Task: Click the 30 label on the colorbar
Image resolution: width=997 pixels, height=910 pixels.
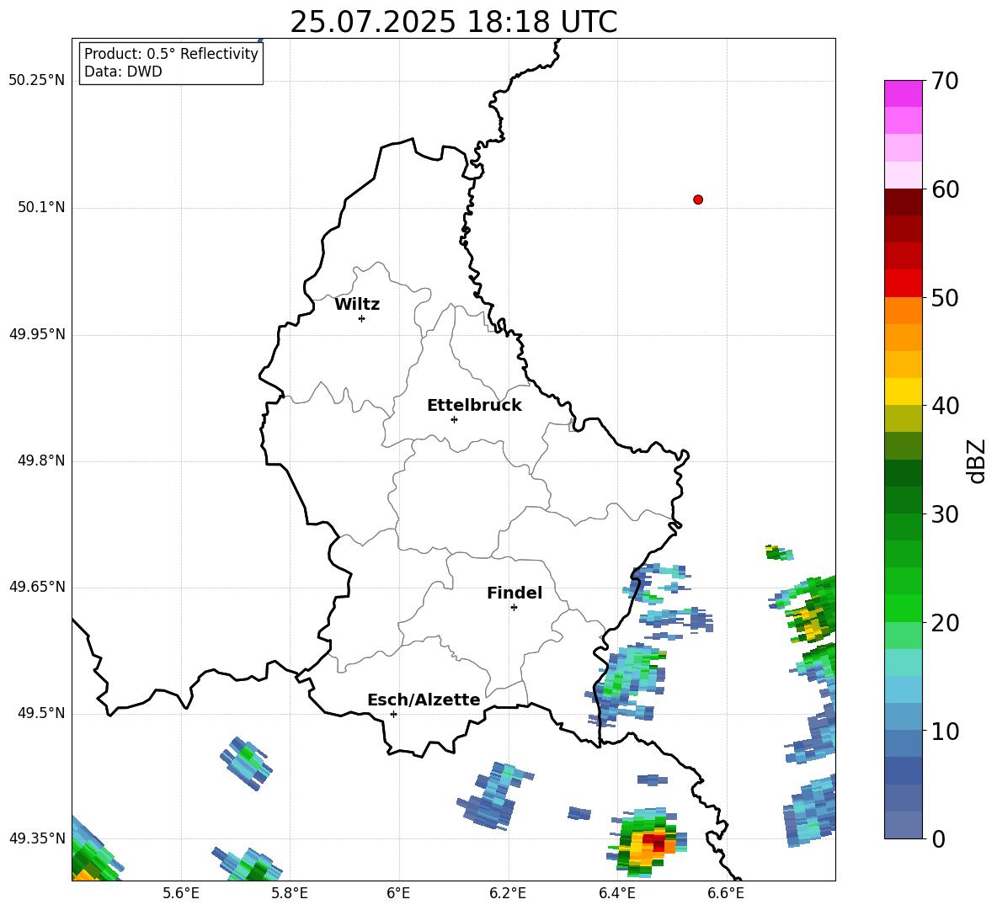Action: [945, 514]
